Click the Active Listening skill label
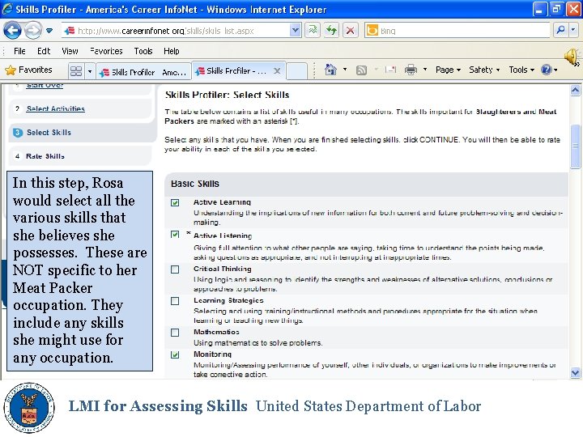The width and height of the screenshot is (583, 437). click(223, 235)
